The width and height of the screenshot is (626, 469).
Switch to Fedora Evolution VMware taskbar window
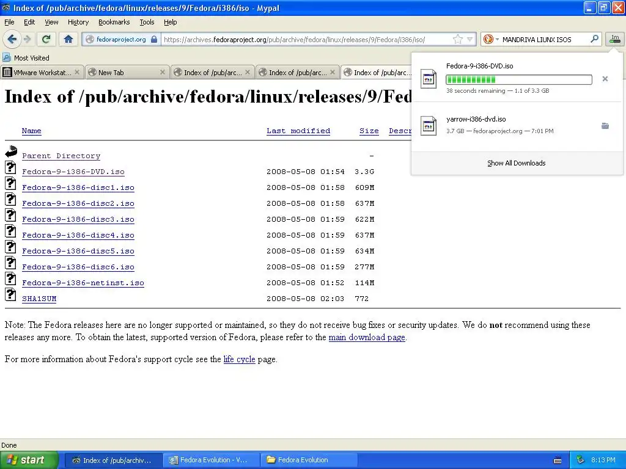212,460
